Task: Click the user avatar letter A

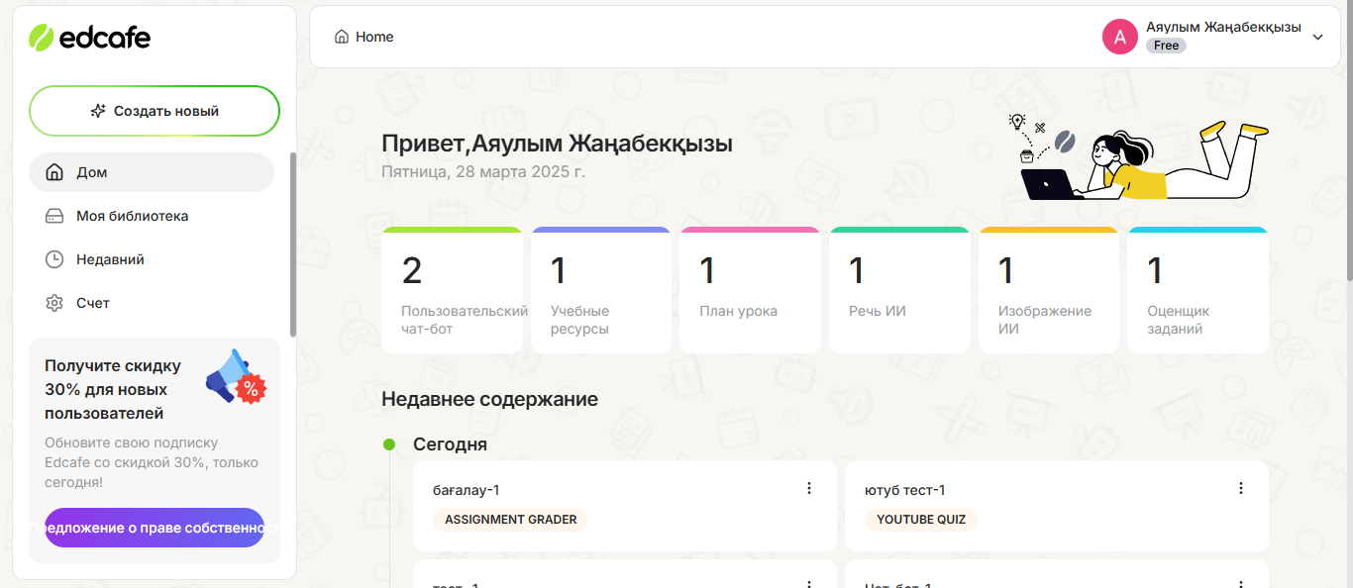Action: [1120, 37]
